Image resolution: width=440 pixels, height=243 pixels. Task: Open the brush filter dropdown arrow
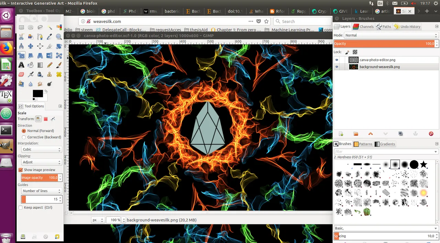click(x=436, y=152)
